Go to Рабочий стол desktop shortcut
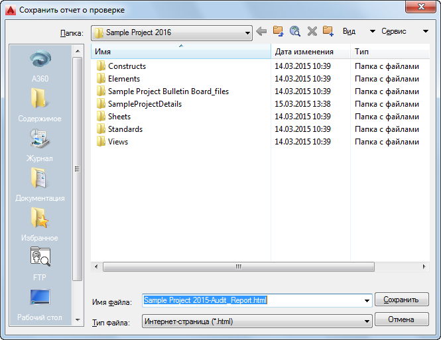Viewport: 441px width, 340px height. click(40, 305)
